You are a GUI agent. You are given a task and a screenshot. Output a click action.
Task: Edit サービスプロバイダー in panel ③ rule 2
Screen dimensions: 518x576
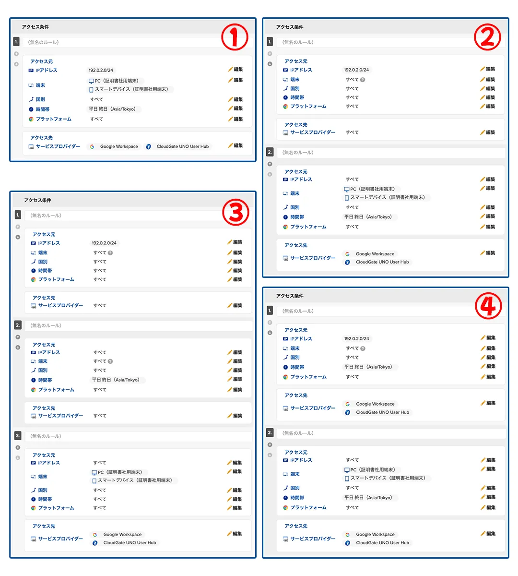click(x=235, y=416)
